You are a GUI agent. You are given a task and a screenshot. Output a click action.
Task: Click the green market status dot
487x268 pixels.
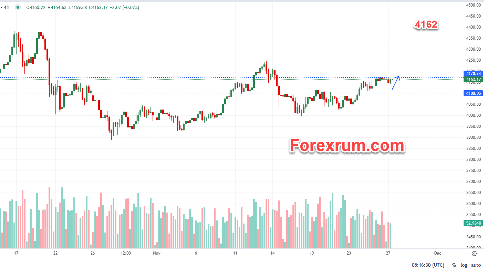coord(18,7)
